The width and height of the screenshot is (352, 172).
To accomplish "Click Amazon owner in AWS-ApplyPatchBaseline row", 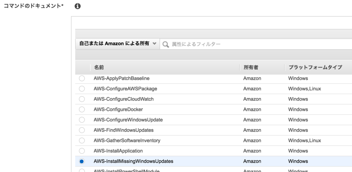I will click(x=252, y=78).
